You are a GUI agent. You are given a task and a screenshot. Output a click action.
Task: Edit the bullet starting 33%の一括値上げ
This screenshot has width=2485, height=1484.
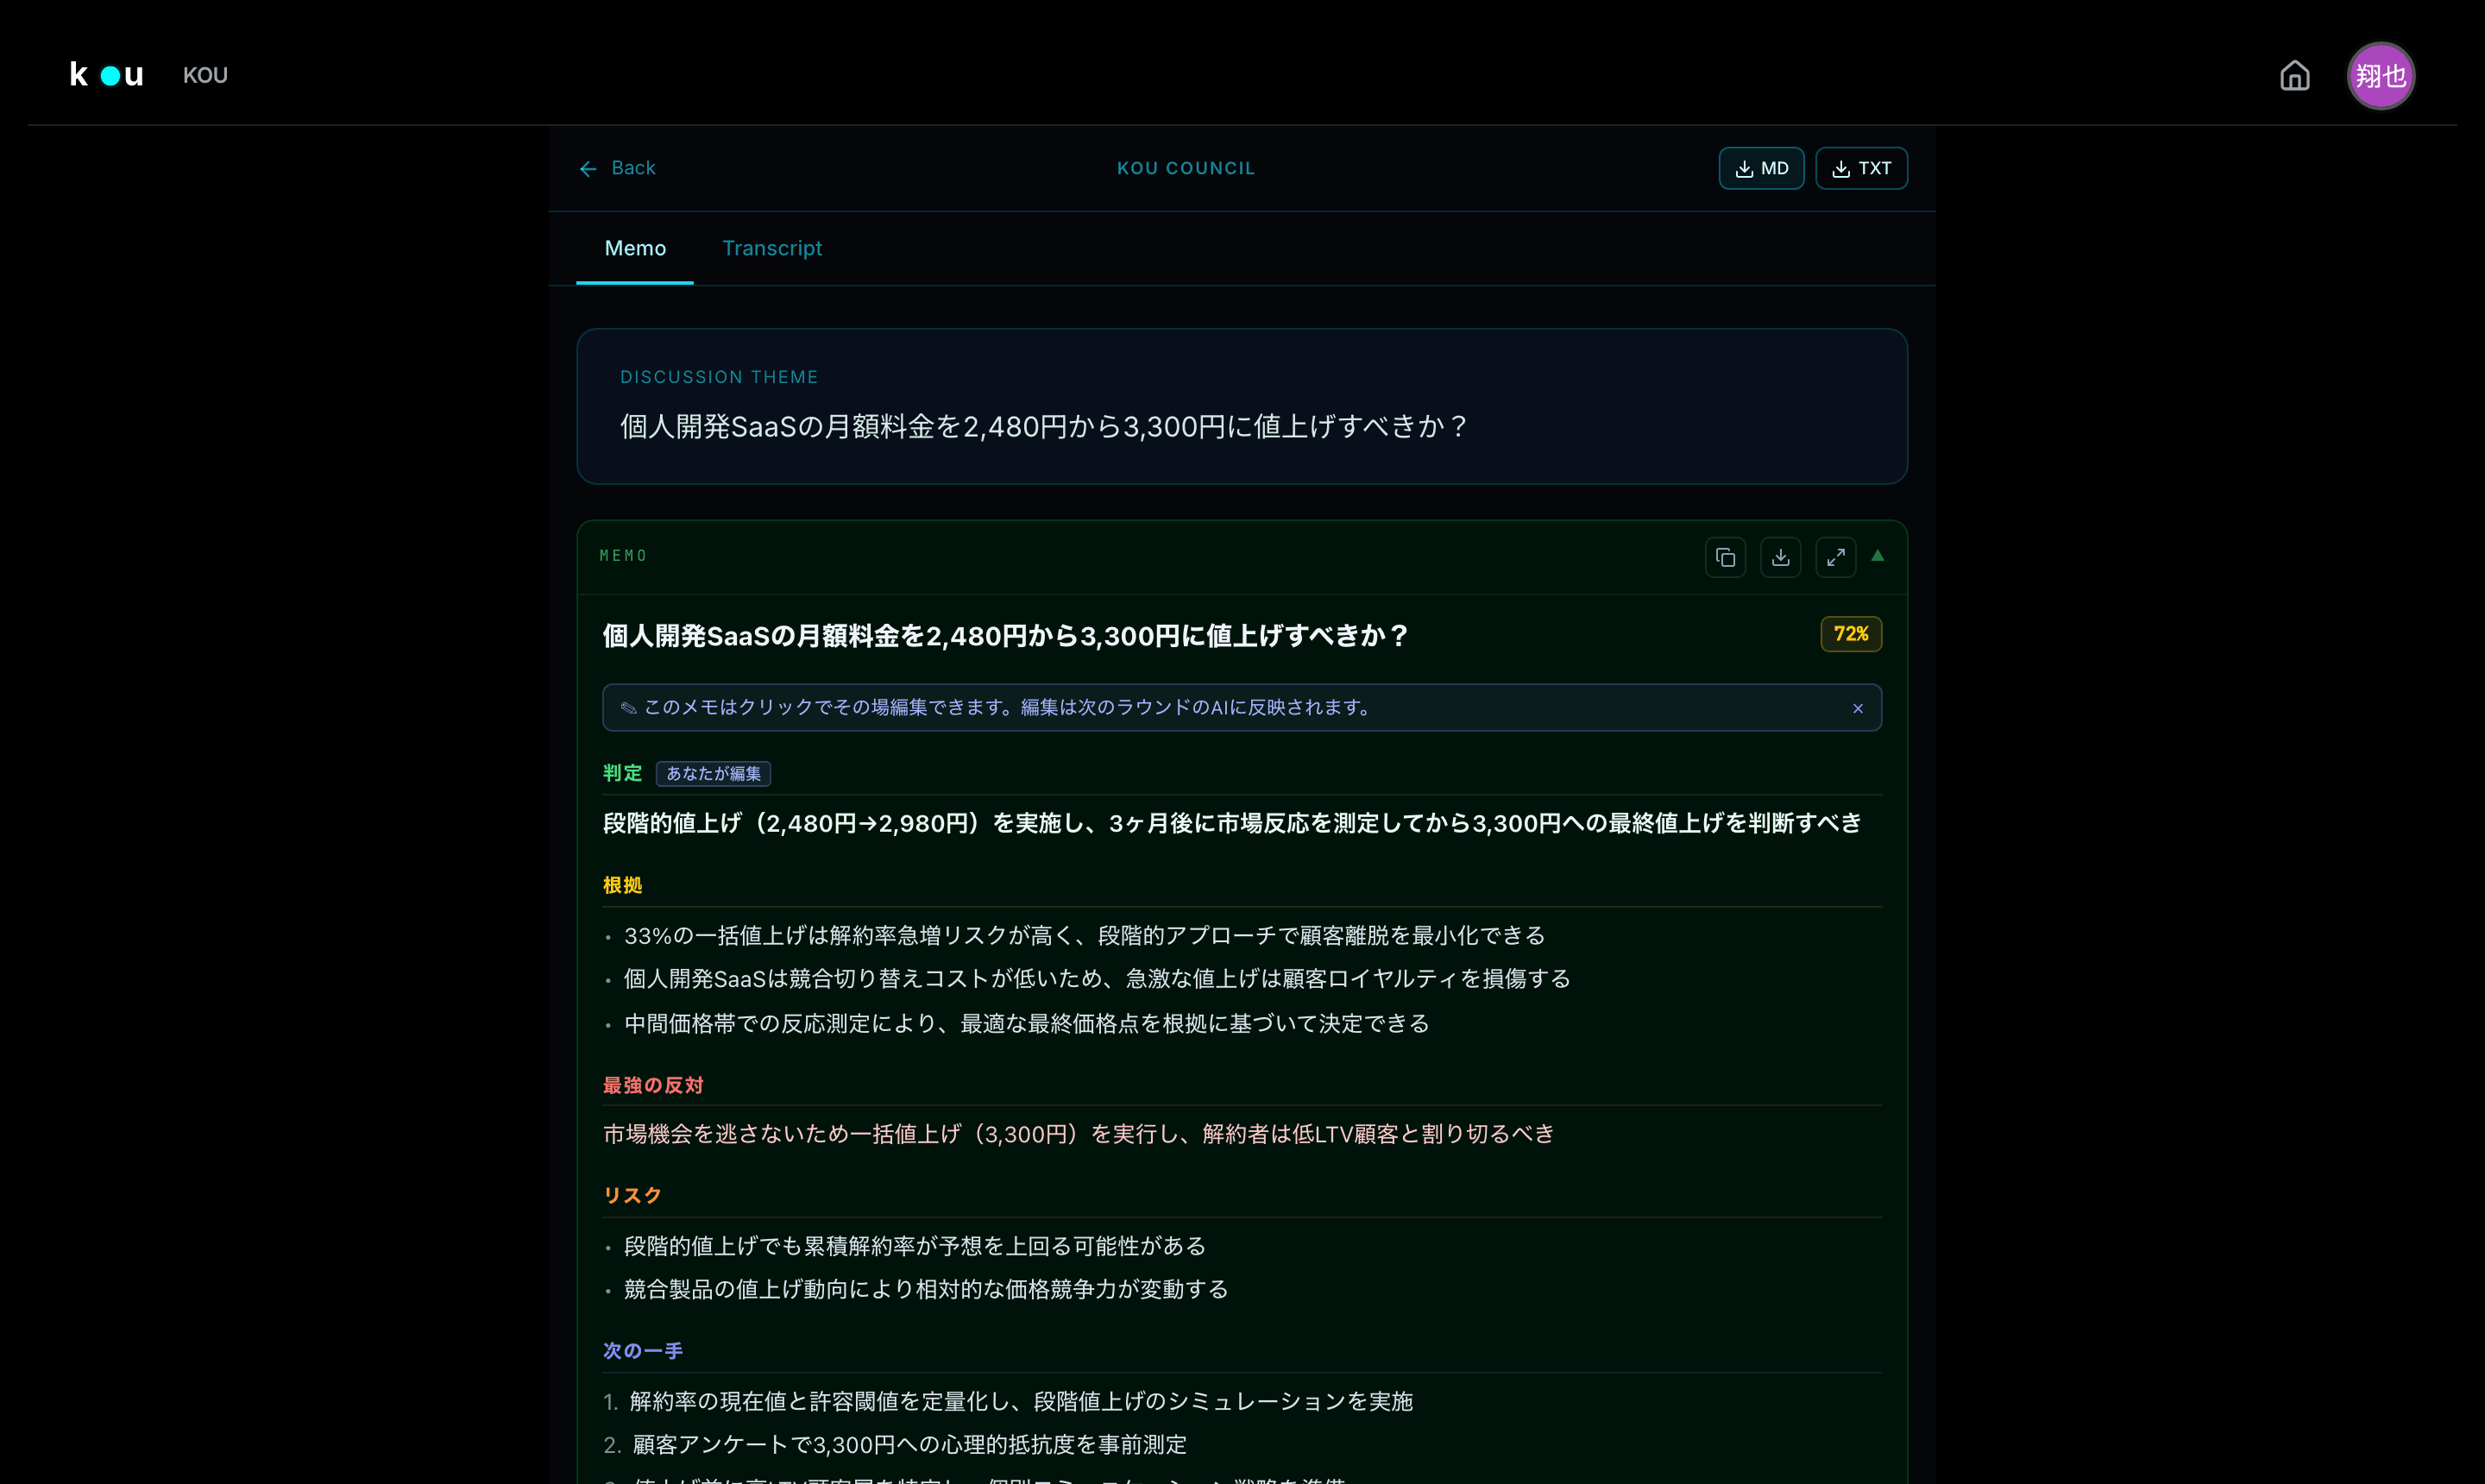point(1084,935)
